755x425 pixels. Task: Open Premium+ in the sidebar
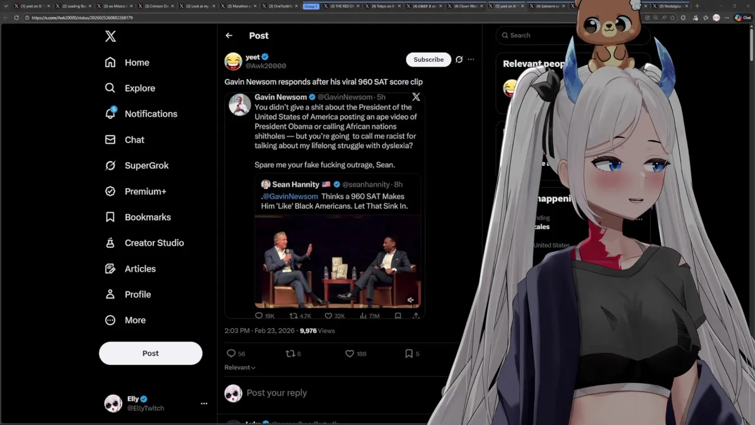click(135, 191)
